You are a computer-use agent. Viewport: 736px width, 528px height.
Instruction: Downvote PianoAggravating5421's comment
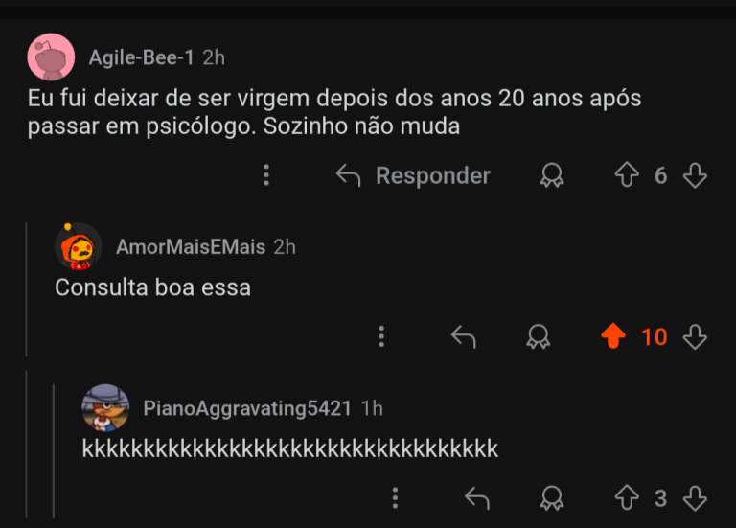coord(695,497)
